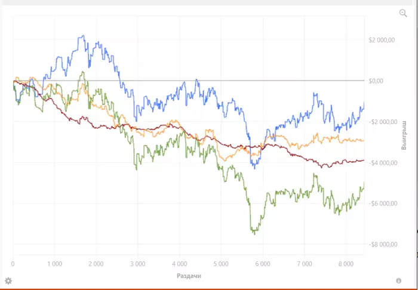This screenshot has width=418, height=290.
Task: Click the -$8 000,00 axis label
Action: [x=383, y=245]
